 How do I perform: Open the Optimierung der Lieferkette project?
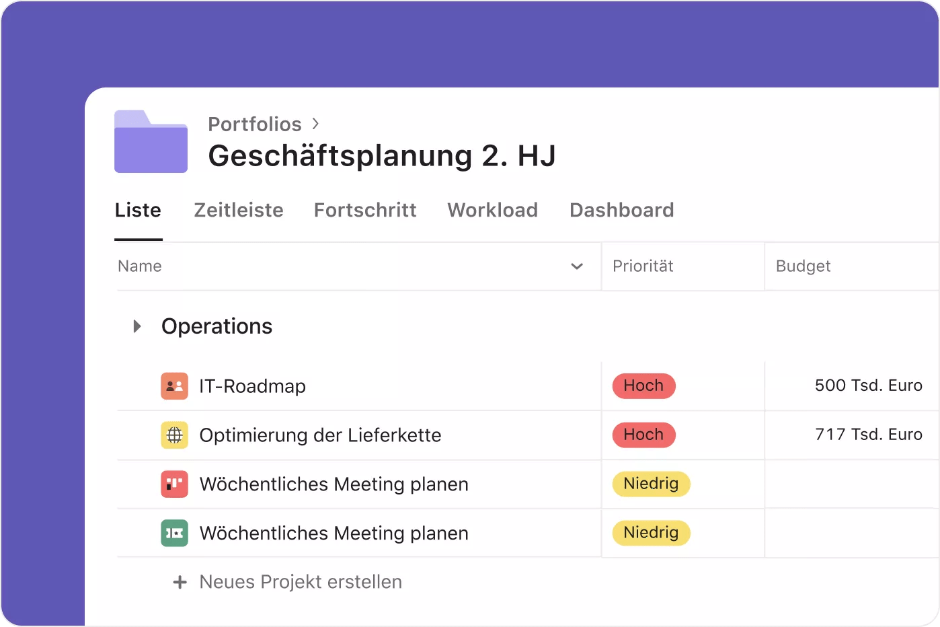[x=320, y=435]
